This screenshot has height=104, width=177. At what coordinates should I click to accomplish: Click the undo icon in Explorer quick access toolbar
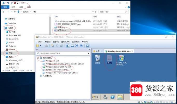click(8, 3)
